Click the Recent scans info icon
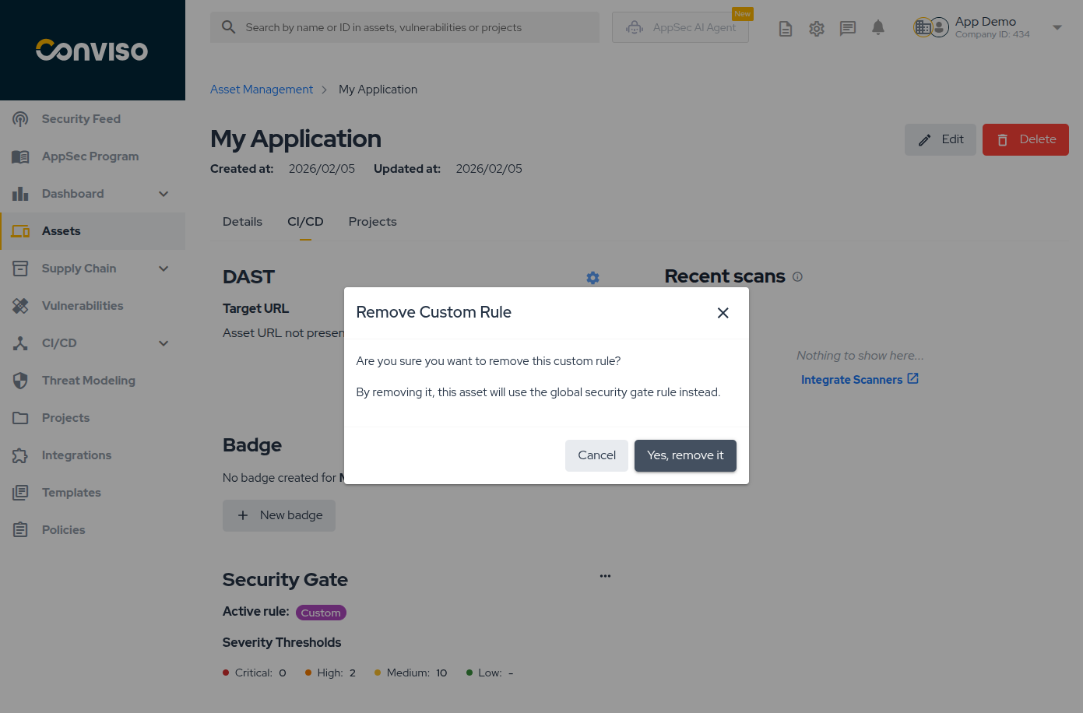Screen dimensions: 1083x713 [797, 276]
